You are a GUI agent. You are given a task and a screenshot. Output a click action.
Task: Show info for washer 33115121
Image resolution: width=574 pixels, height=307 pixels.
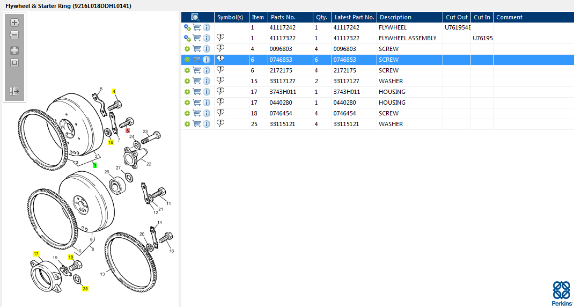point(207,124)
